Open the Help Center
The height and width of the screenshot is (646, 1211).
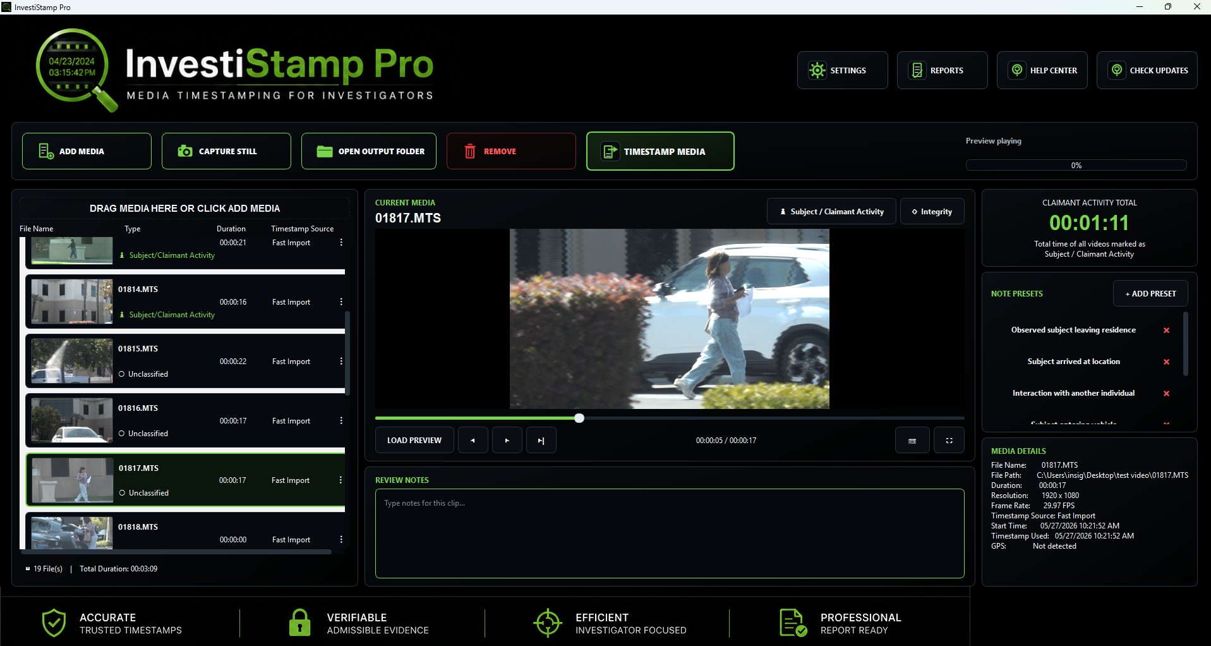[x=1042, y=70]
